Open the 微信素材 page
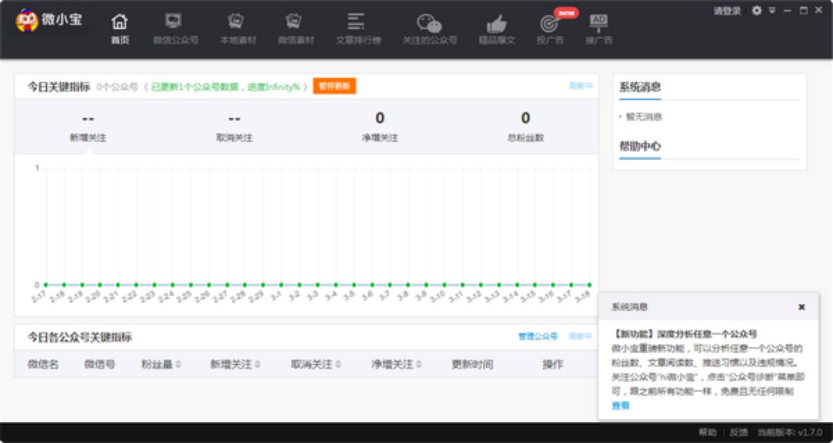Screen dimensions: 833x443 click(296, 28)
